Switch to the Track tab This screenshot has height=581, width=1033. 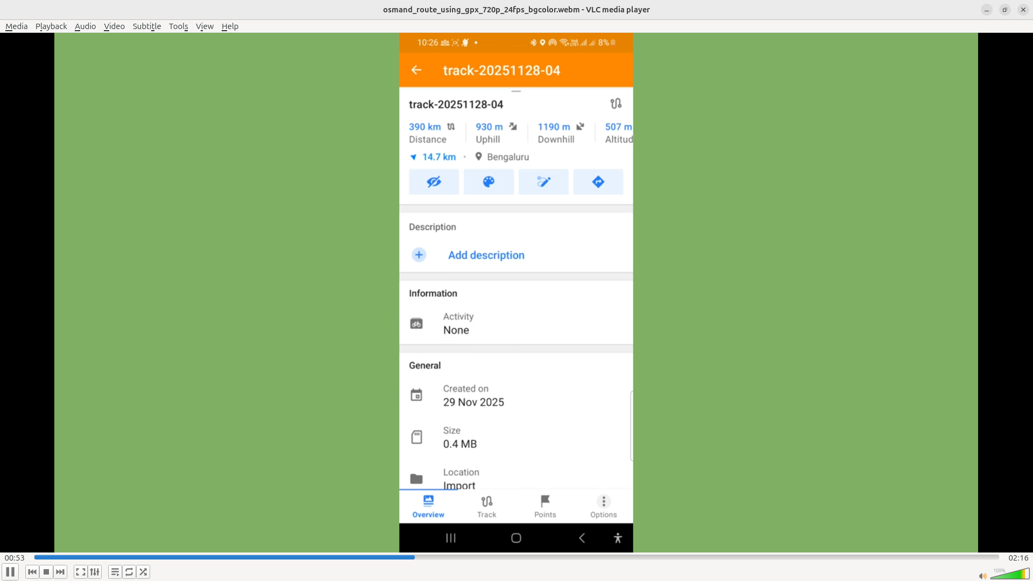pyautogui.click(x=487, y=506)
